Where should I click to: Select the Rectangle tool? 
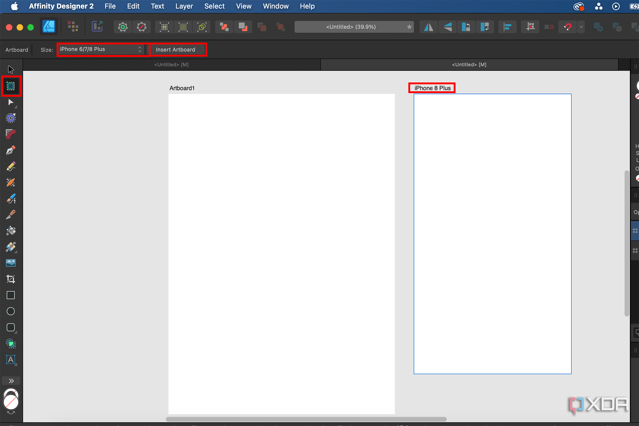tap(11, 295)
